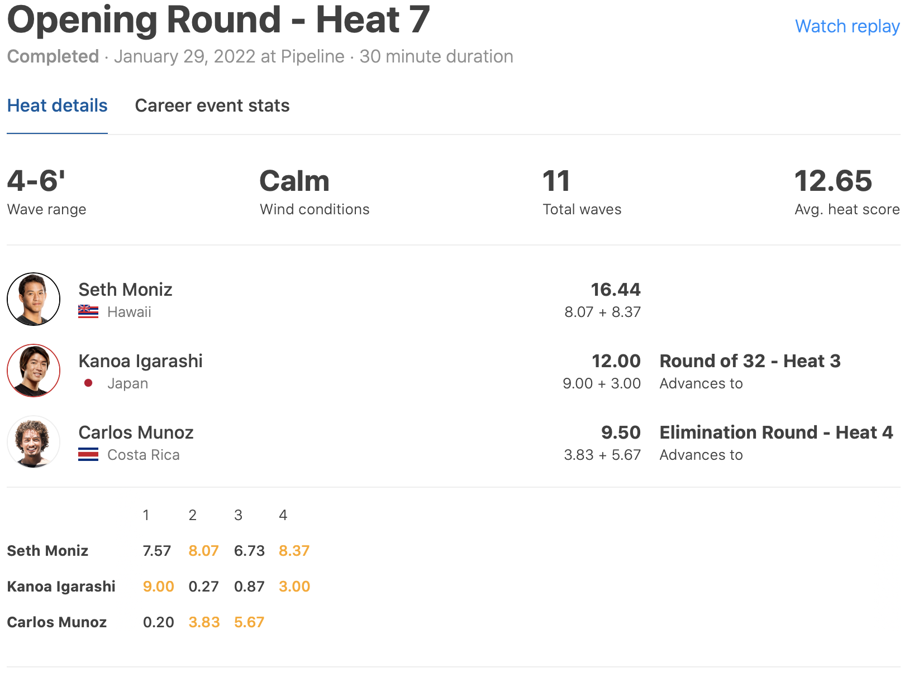
Task: Click Seth Moniz row label in wave table
Action: pyautogui.click(x=47, y=551)
